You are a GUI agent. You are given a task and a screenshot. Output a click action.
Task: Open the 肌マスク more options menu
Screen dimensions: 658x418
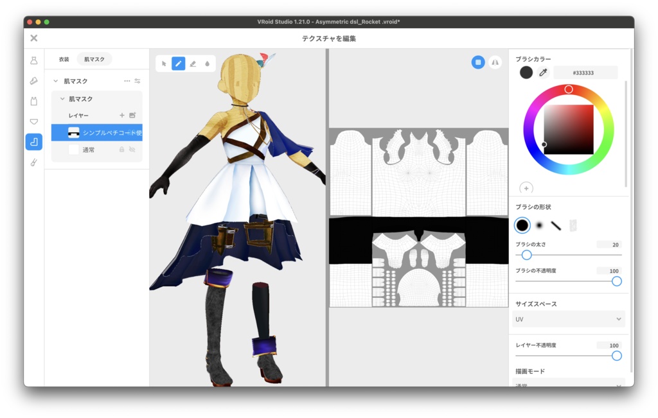127,80
